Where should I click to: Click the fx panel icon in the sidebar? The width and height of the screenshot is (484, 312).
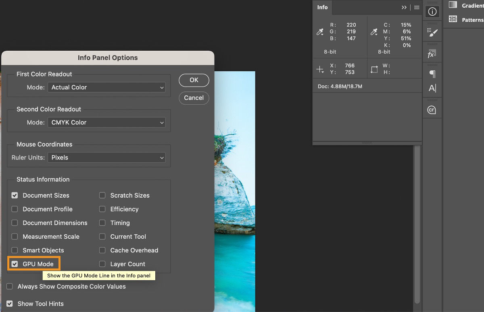(432, 52)
